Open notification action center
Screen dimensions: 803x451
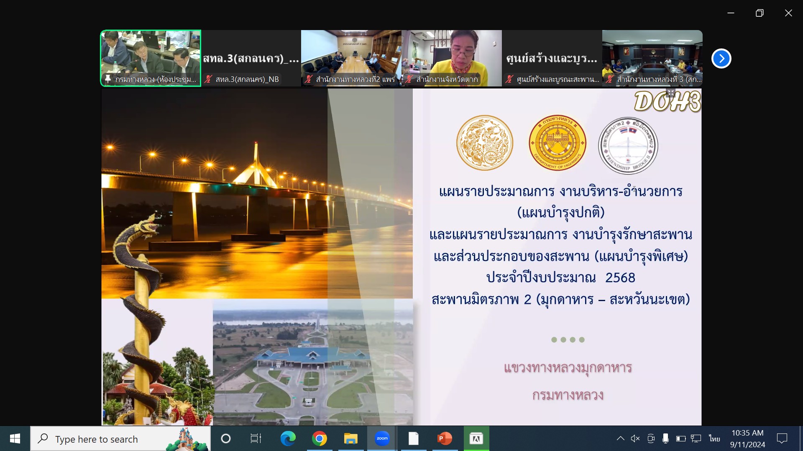pos(782,438)
